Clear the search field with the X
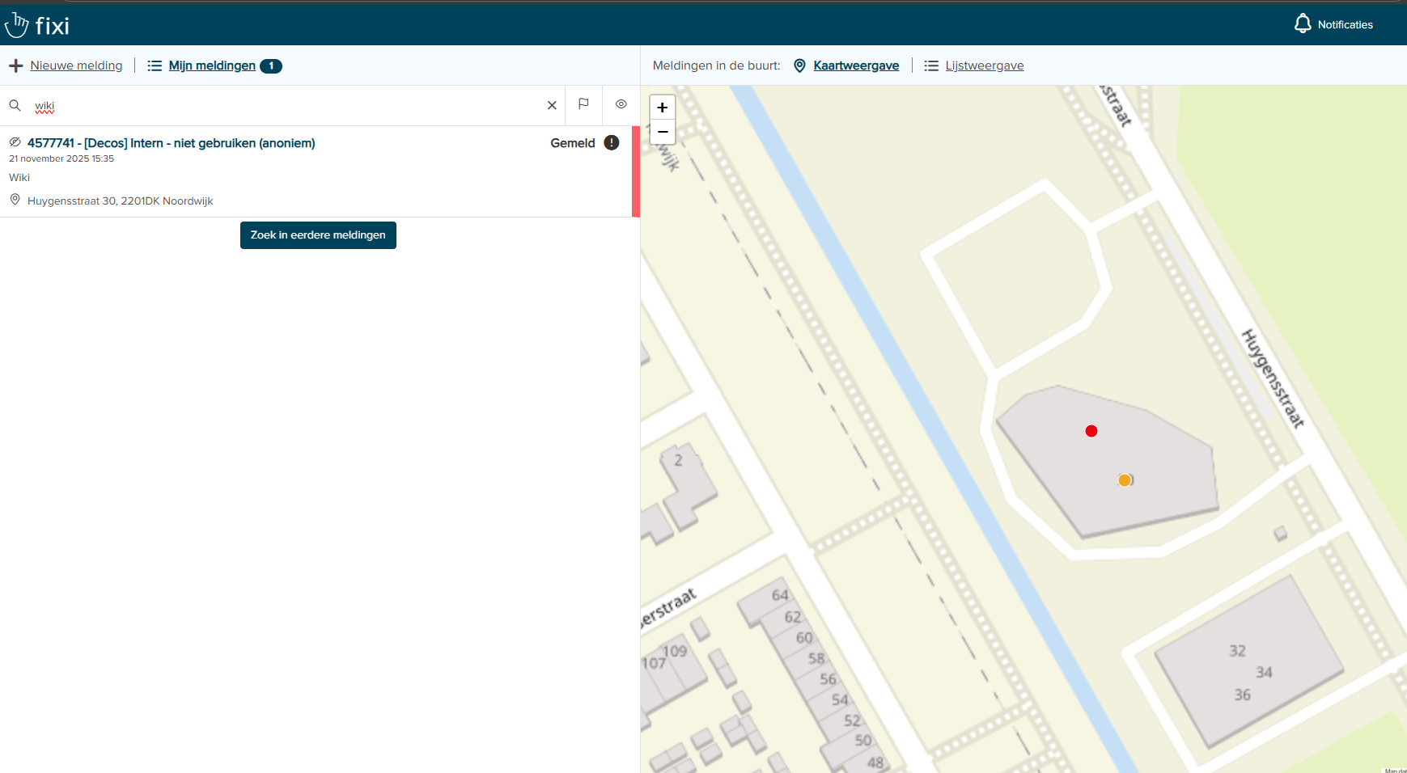This screenshot has width=1407, height=773. 552,105
